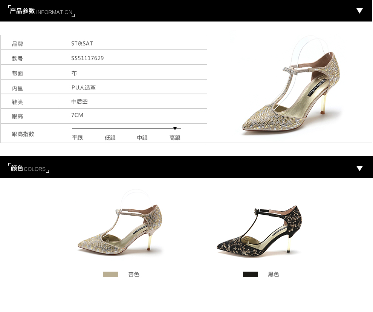Click the 黑色 color label
Screen dimensions: 373x312
[274, 274]
